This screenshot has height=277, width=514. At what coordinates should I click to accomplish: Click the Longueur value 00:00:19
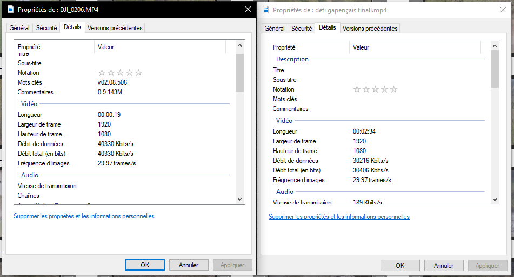[x=109, y=115]
